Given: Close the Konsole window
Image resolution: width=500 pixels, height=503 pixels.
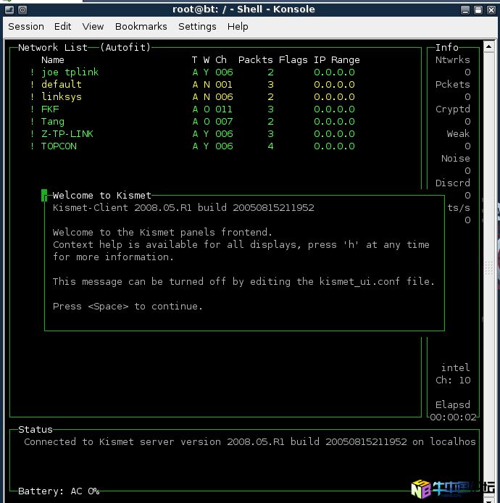Looking at the screenshot, I should coord(491,9).
